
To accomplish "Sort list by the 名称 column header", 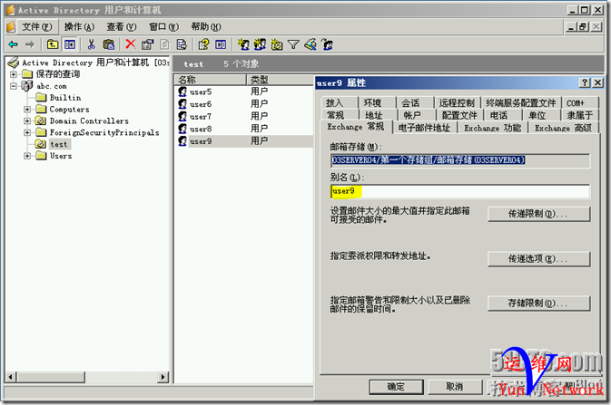I will pyautogui.click(x=210, y=80).
